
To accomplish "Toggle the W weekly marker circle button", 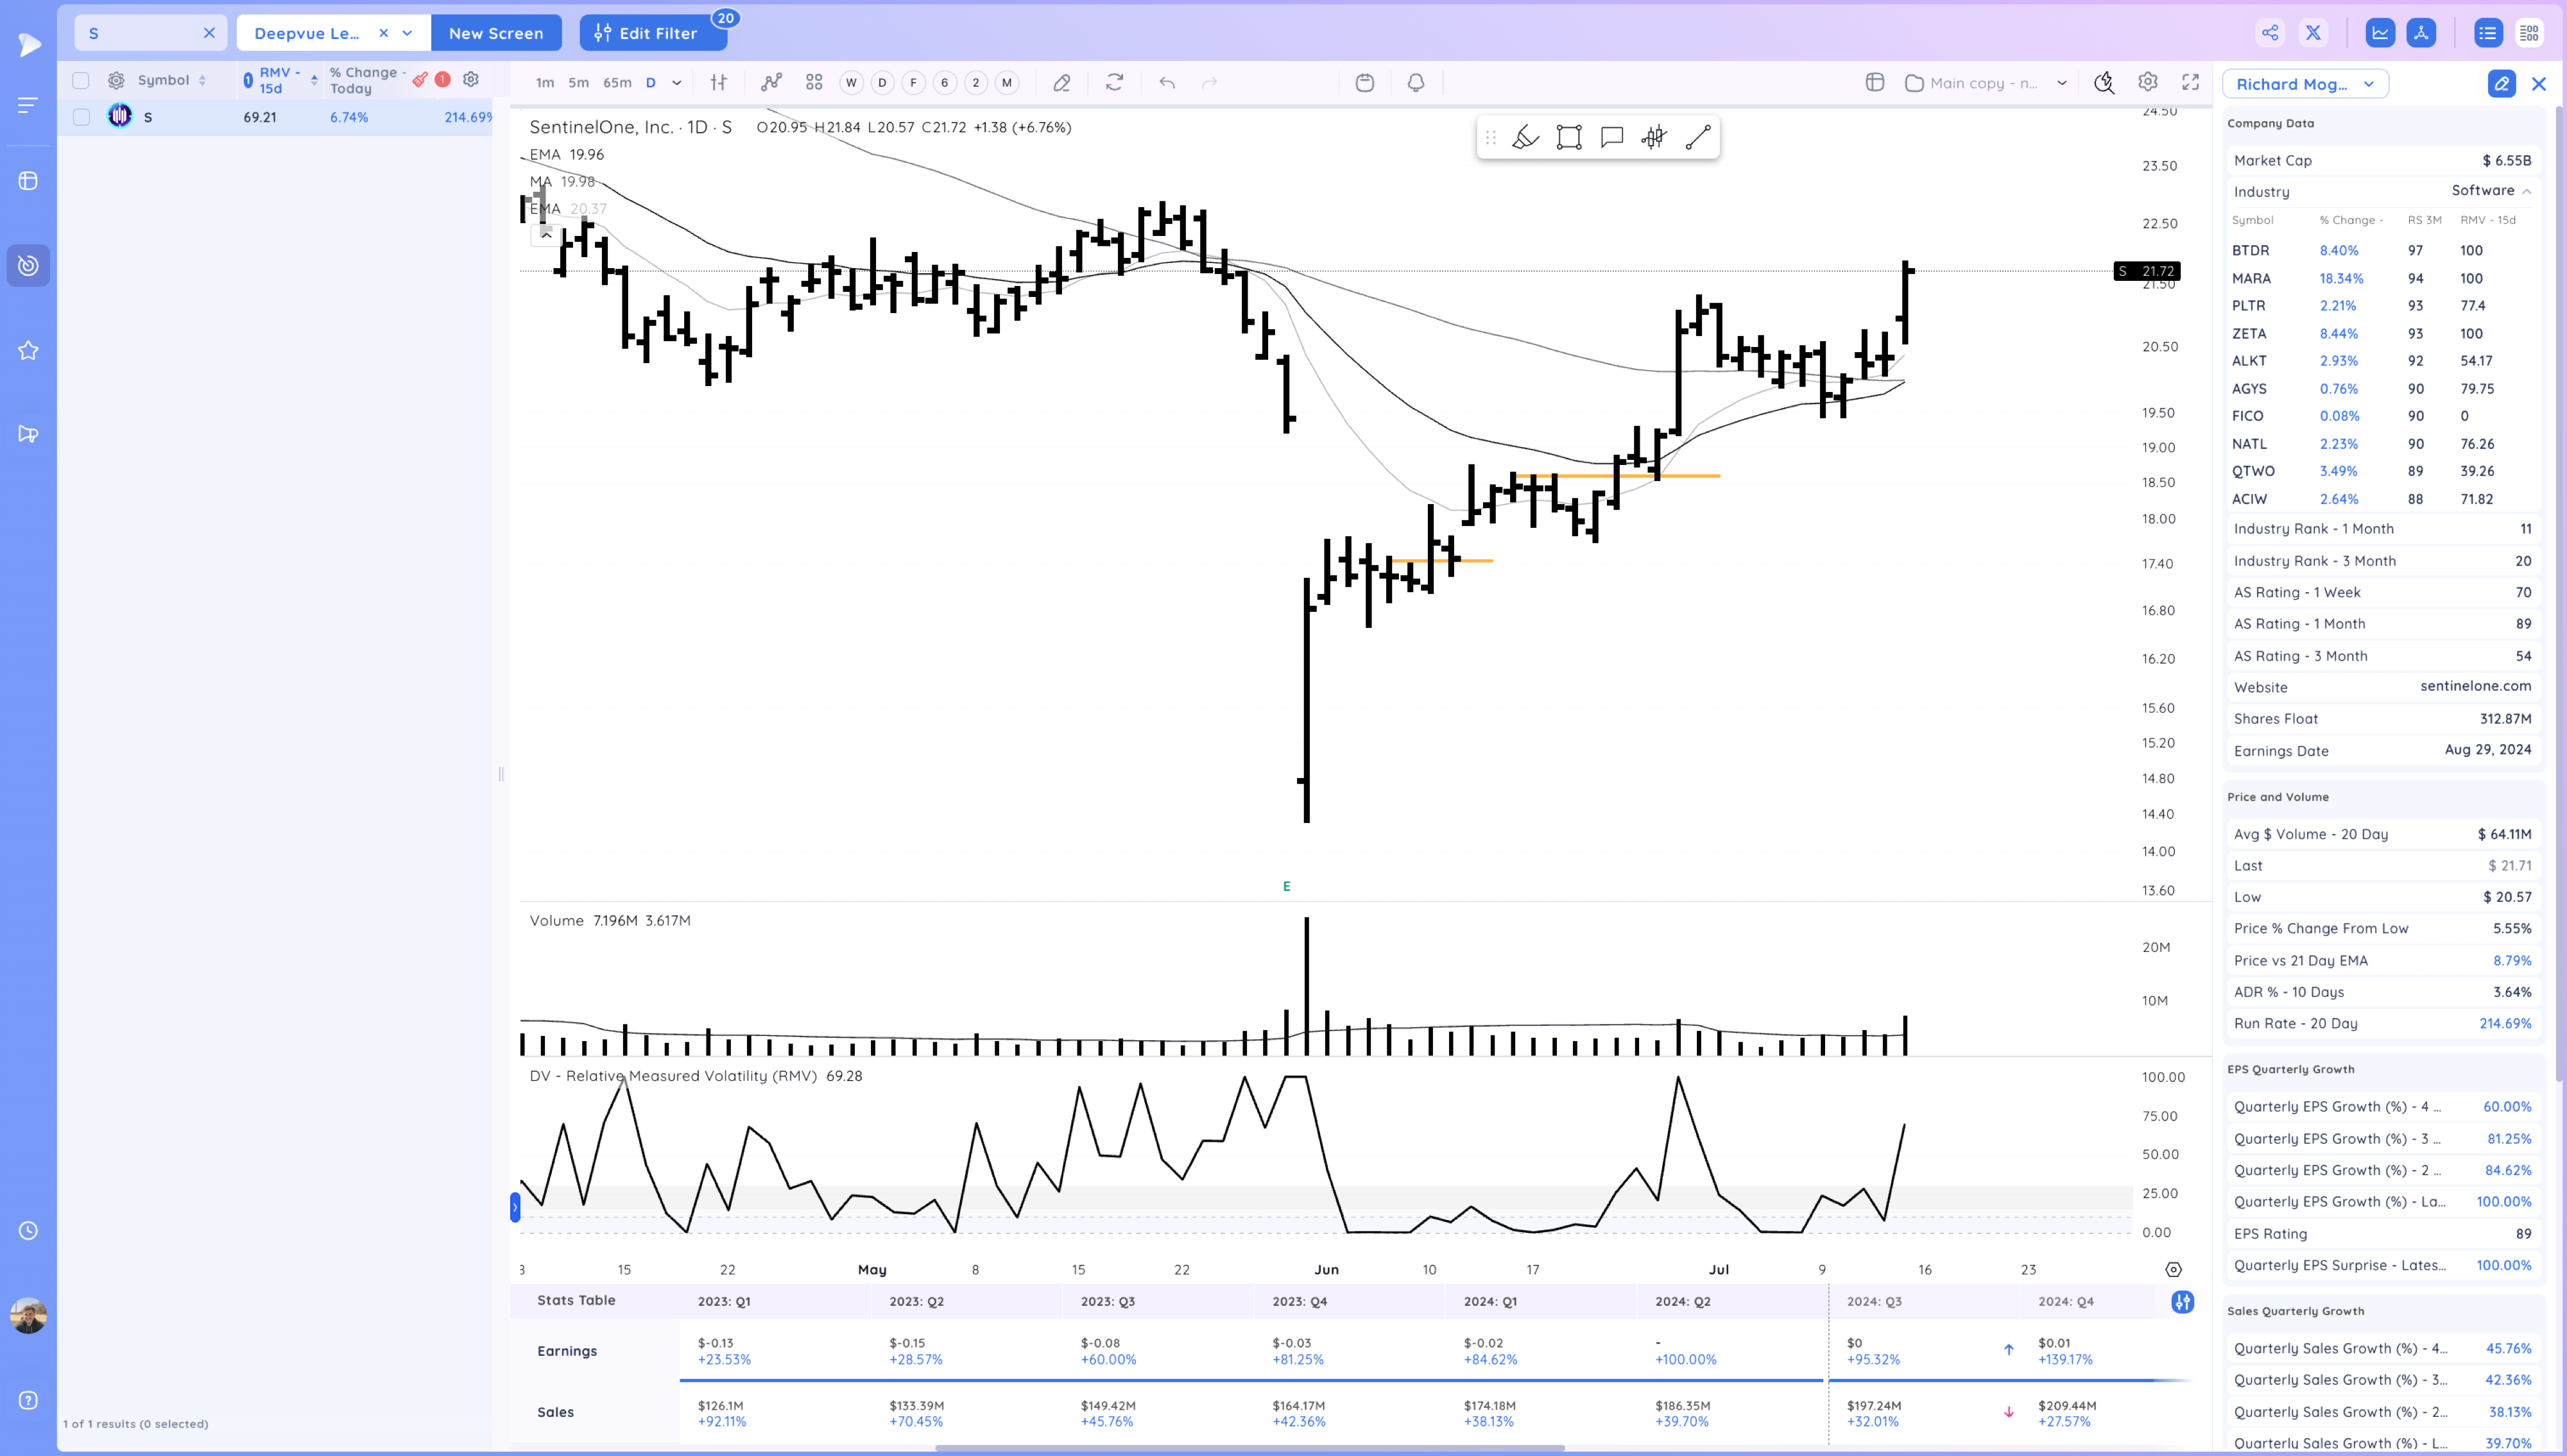I will (850, 83).
